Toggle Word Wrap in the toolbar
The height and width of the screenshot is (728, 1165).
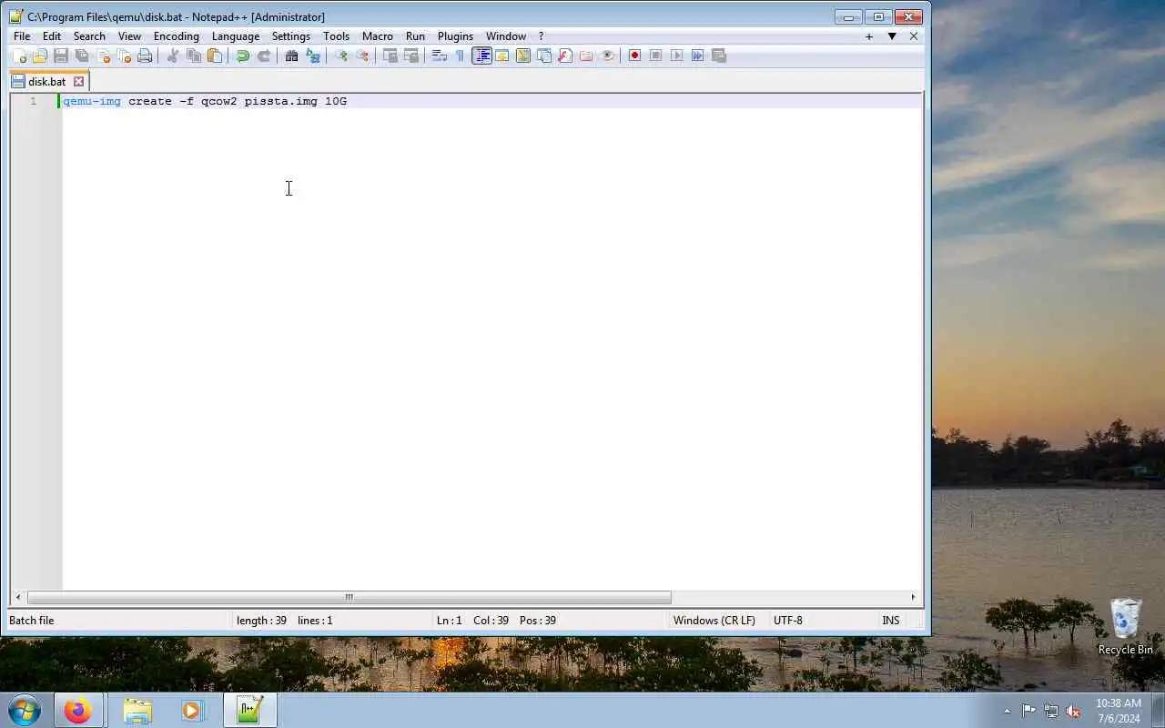tap(440, 56)
